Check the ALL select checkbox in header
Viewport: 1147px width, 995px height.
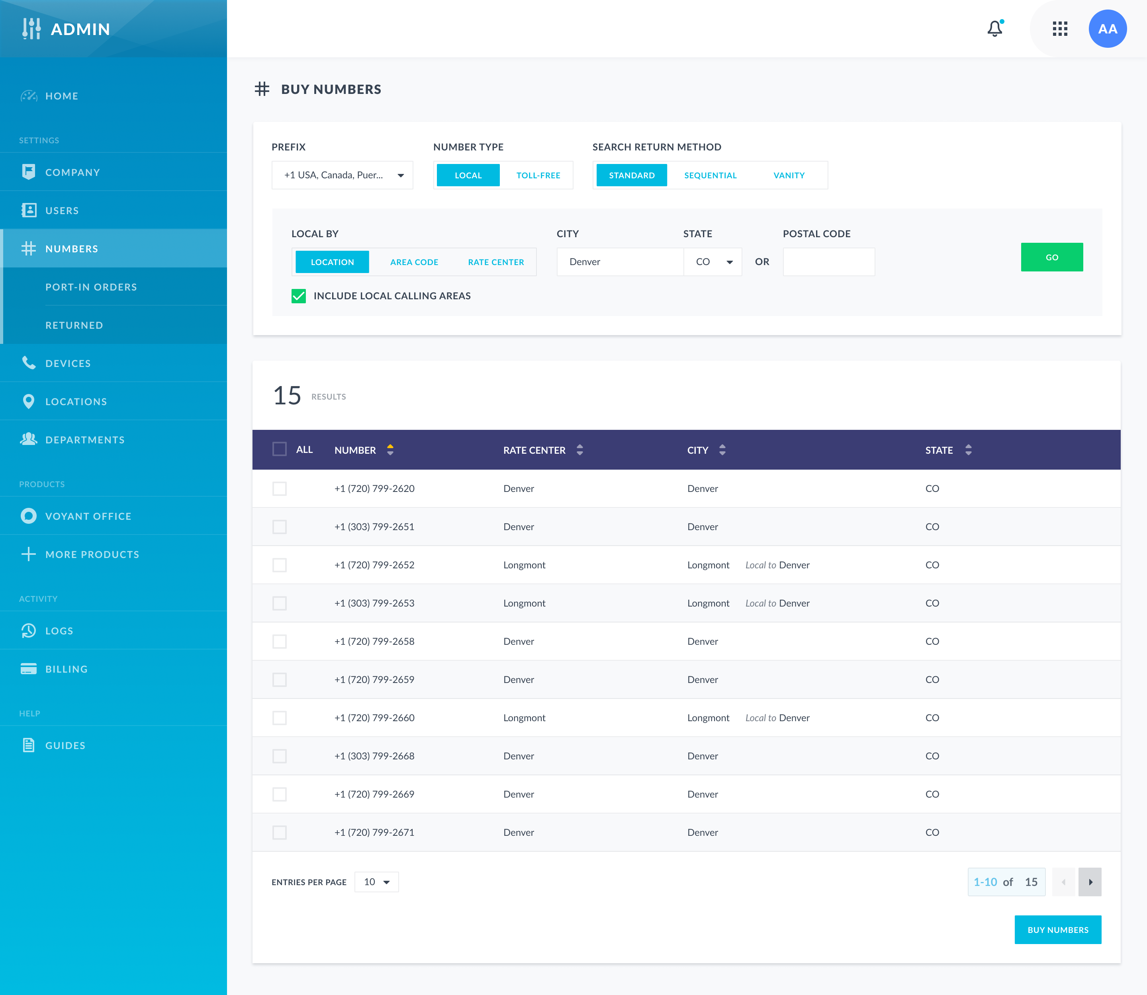(280, 449)
